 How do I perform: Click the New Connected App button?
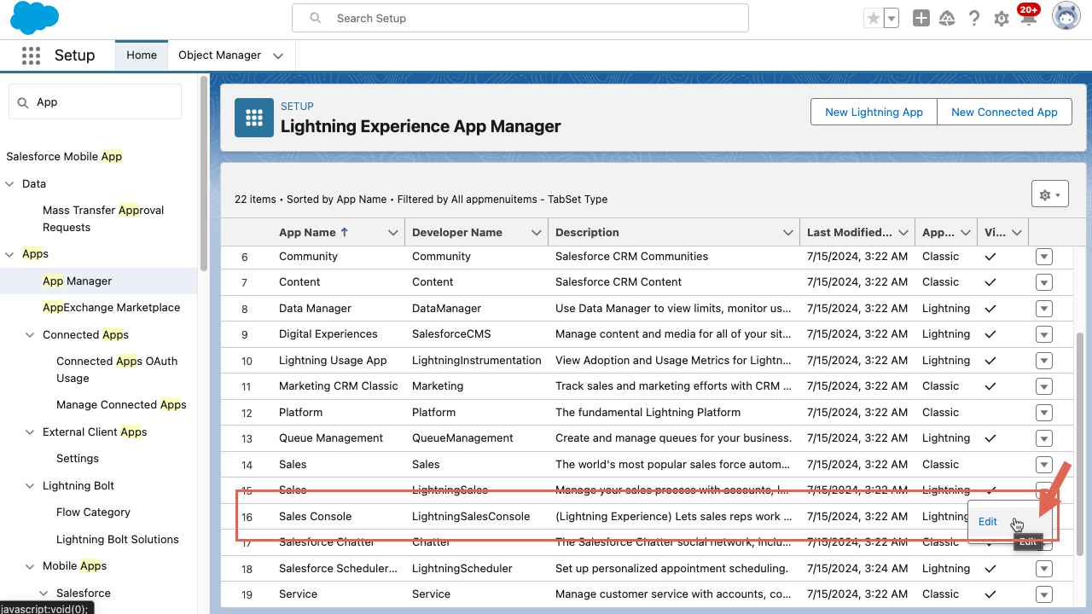coord(1004,112)
